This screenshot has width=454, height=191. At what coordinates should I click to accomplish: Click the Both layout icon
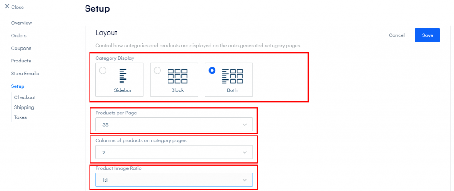point(232,76)
